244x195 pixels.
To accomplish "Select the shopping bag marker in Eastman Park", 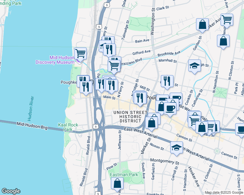I will coord(117,184).
